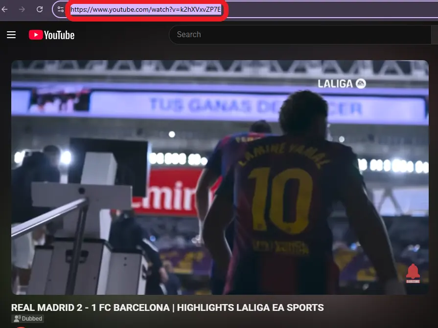Click the red subscribe bell watermark

click(x=413, y=272)
